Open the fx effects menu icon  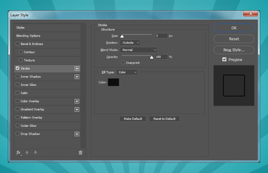point(19,153)
